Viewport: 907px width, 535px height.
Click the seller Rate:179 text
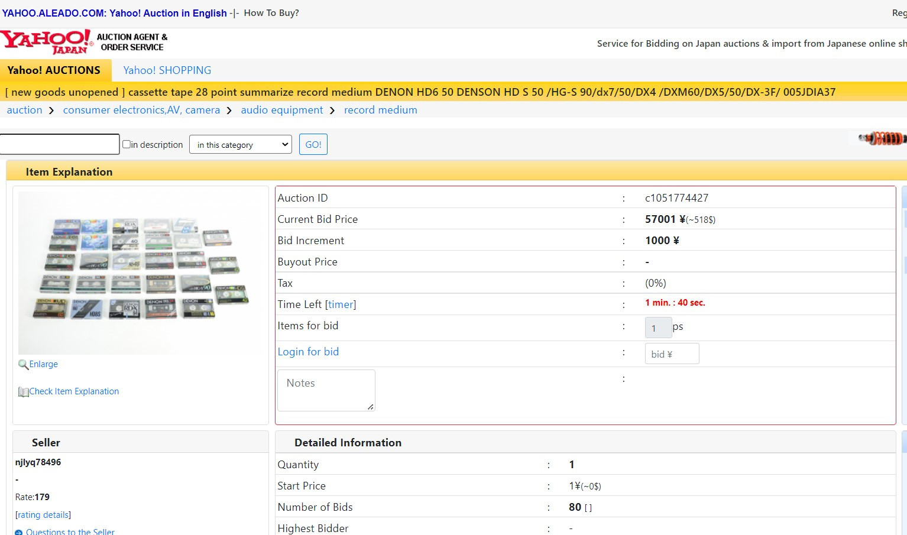[x=33, y=497]
